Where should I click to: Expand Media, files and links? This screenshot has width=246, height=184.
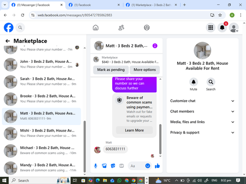coord(202,122)
